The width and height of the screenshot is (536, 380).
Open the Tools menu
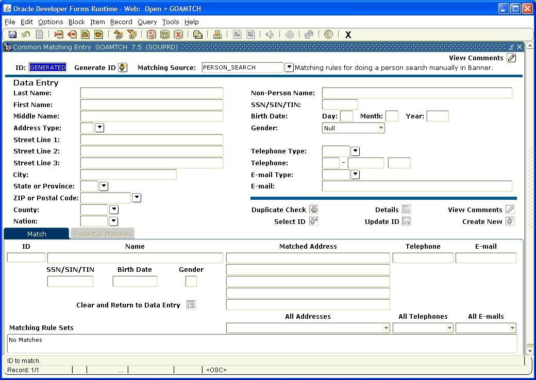pyautogui.click(x=171, y=22)
